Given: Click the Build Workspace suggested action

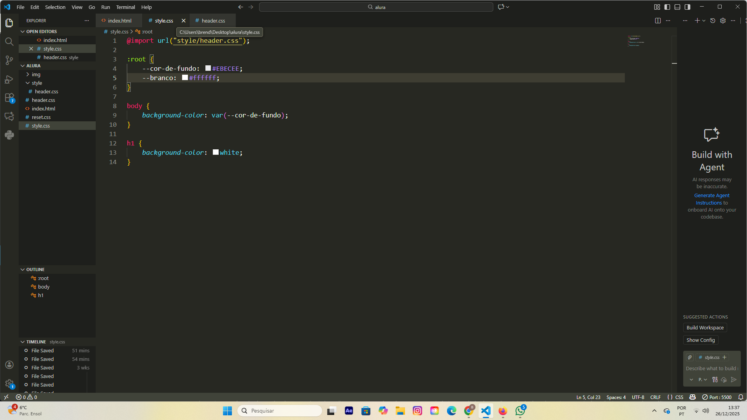Looking at the screenshot, I should click(705, 327).
